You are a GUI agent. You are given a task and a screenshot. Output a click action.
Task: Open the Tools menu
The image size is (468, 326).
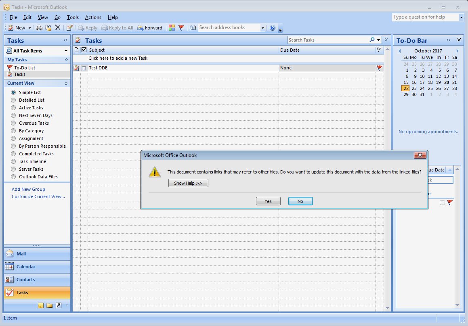point(73,17)
